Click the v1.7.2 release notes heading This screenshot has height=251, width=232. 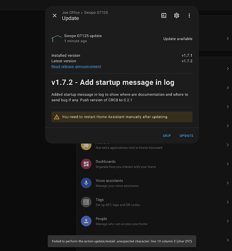pos(113,82)
